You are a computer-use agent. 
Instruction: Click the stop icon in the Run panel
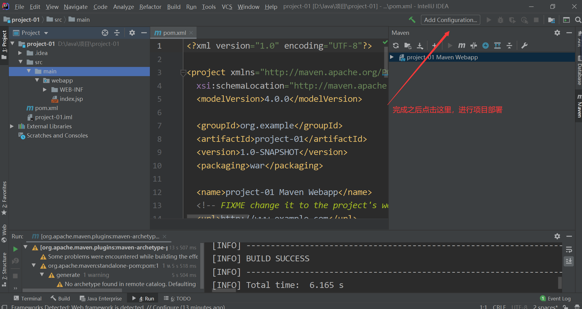pos(15,276)
